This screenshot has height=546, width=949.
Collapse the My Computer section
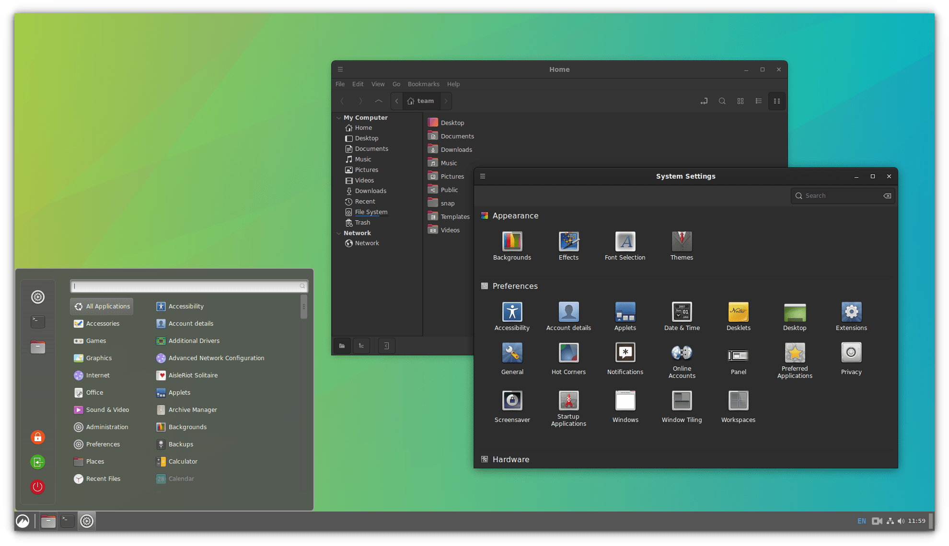click(x=339, y=117)
